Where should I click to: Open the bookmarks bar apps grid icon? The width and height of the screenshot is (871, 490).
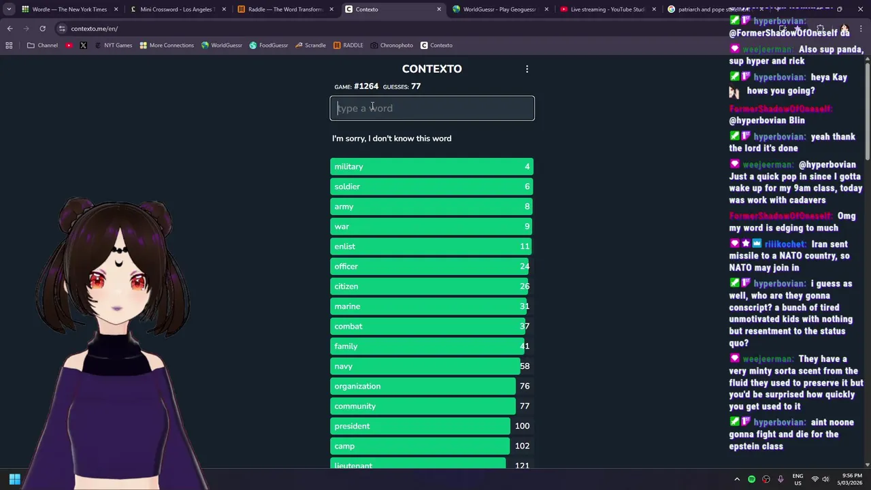click(x=9, y=46)
